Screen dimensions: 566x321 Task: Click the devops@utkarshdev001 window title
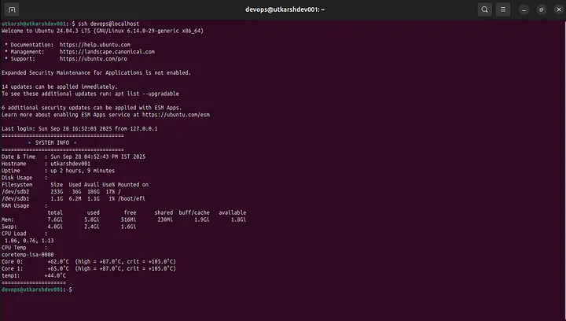(285, 9)
